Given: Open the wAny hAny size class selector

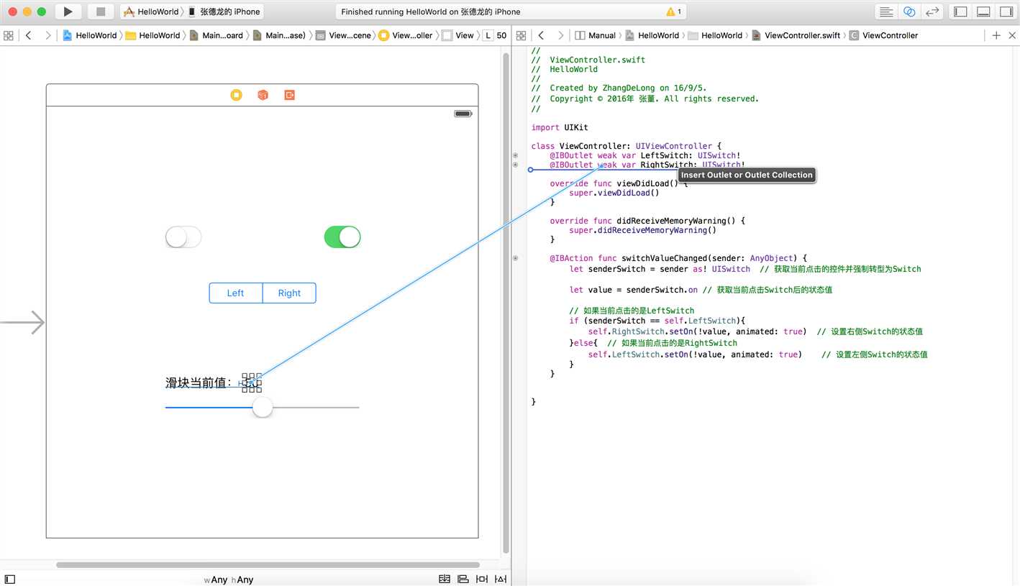Looking at the screenshot, I should tap(229, 580).
